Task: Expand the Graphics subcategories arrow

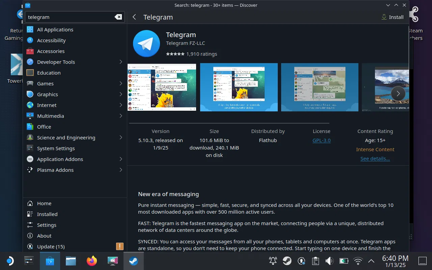Action: coord(120,94)
